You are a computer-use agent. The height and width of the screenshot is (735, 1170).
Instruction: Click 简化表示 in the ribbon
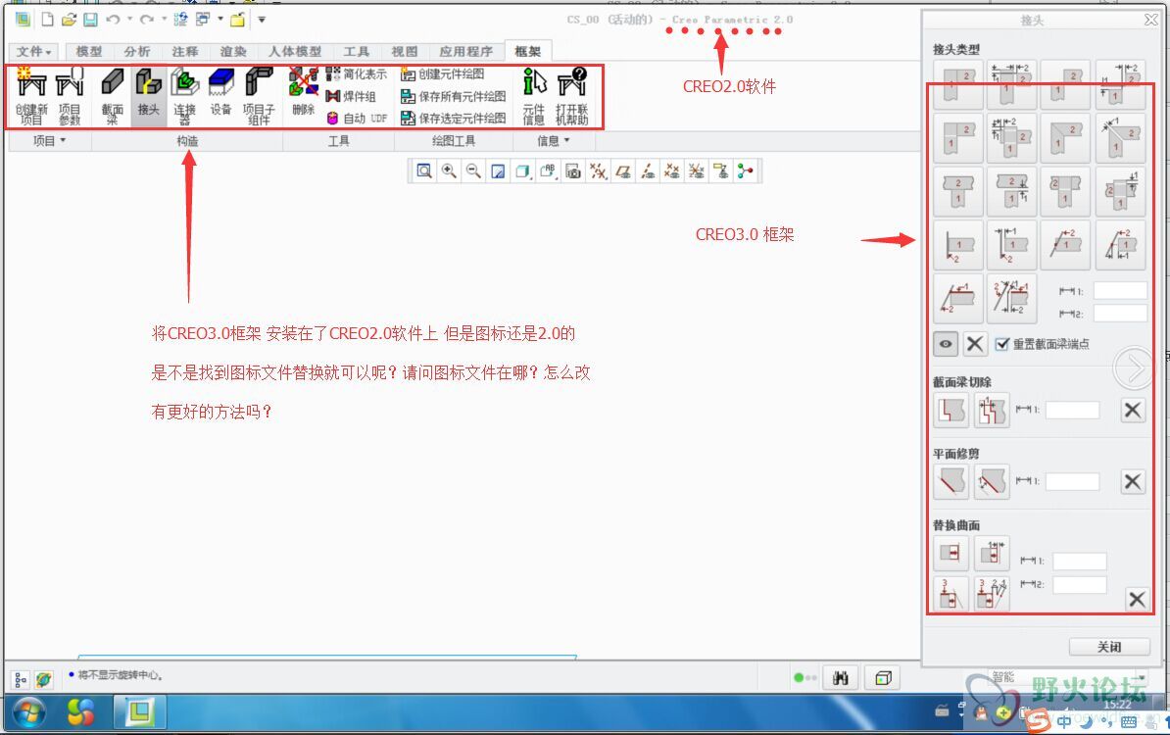357,73
